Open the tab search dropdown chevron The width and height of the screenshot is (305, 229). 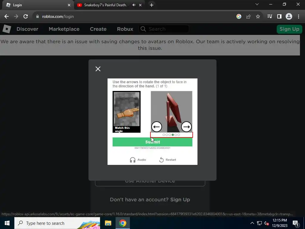[257, 4]
